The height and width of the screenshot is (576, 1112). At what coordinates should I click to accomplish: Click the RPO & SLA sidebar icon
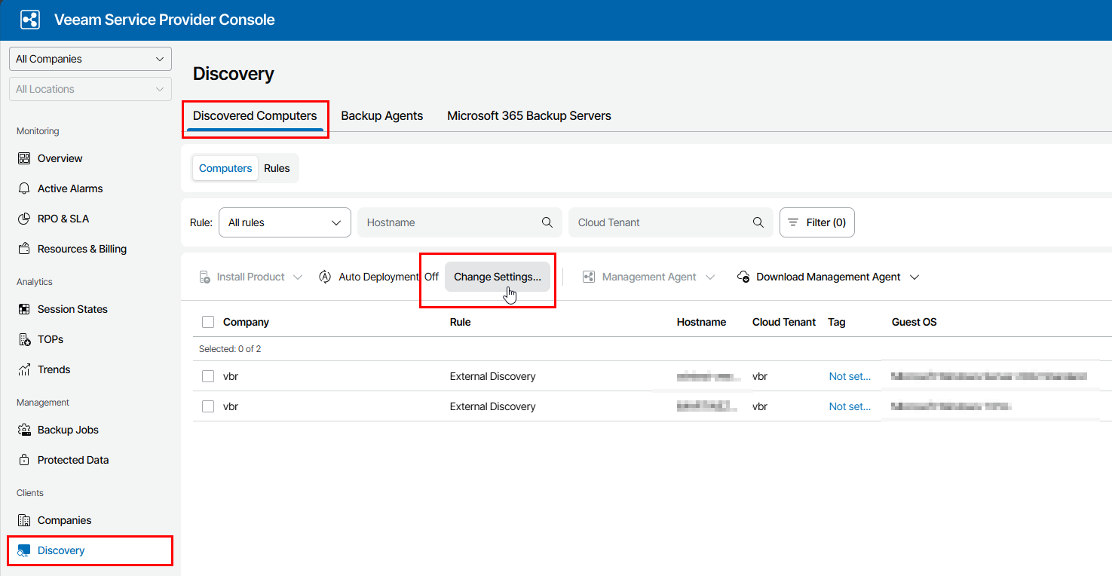pyautogui.click(x=23, y=219)
